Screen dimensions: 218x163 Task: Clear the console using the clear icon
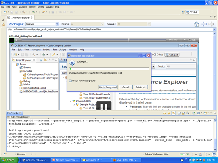click(x=188, y=113)
